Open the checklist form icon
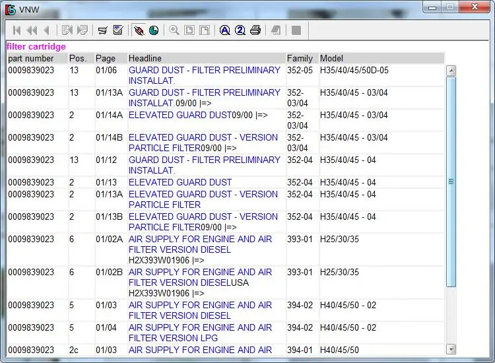 (117, 30)
